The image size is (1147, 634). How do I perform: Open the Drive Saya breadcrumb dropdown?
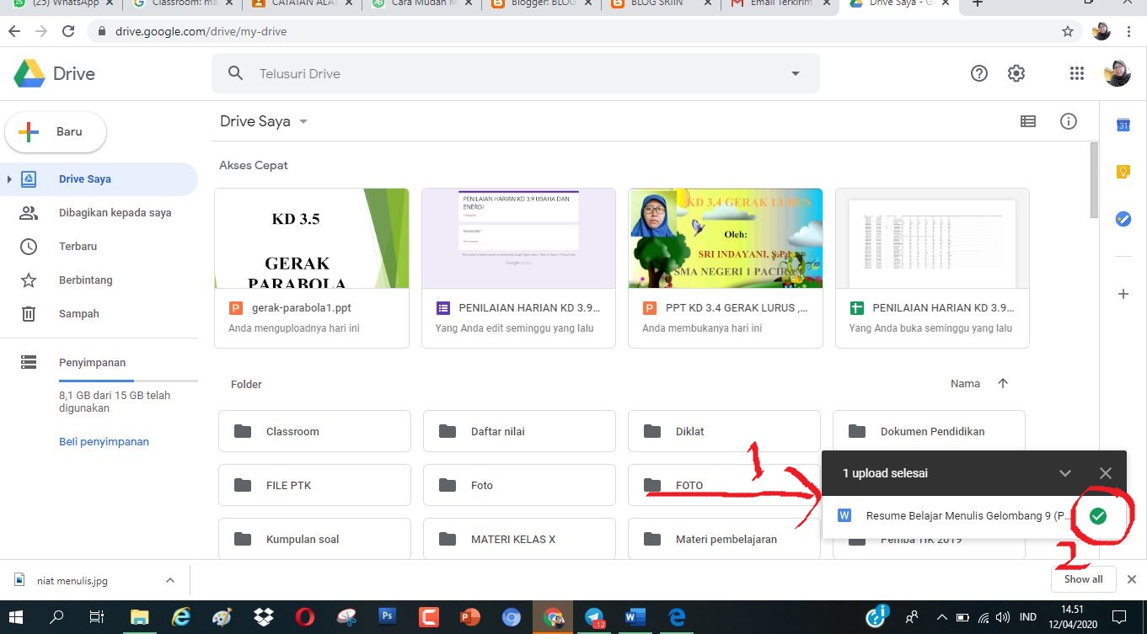tap(303, 121)
